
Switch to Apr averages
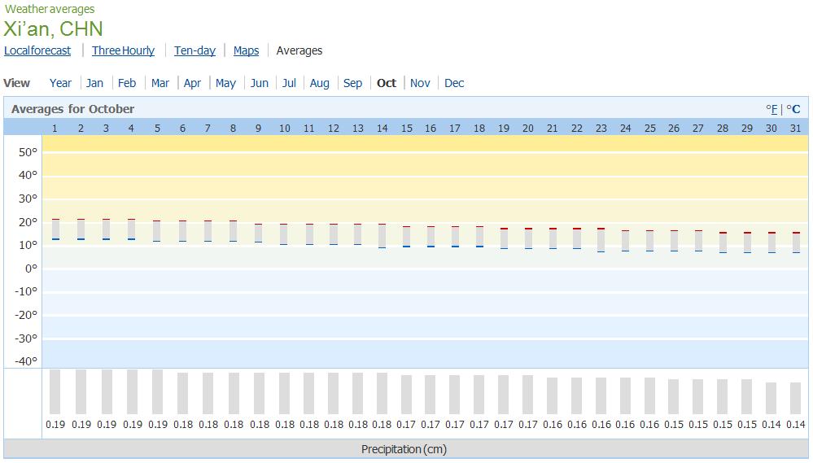pyautogui.click(x=192, y=83)
